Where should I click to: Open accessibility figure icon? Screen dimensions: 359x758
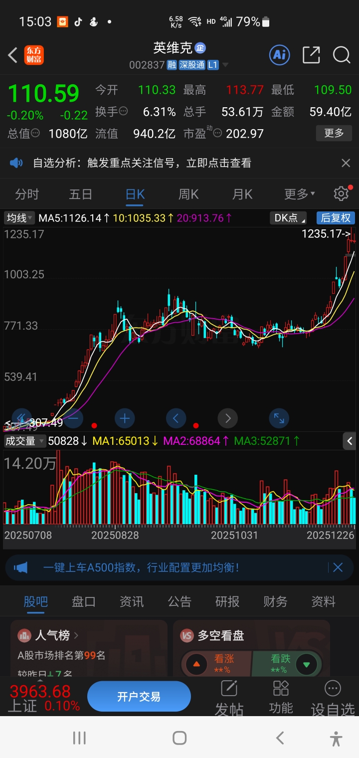click(x=336, y=738)
